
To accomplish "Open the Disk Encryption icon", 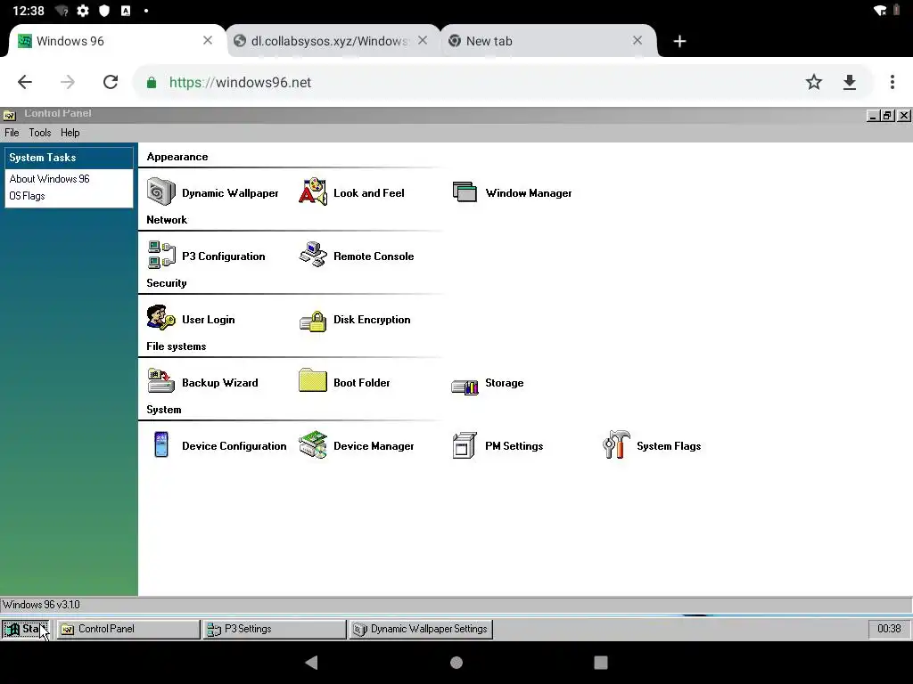I will [313, 321].
